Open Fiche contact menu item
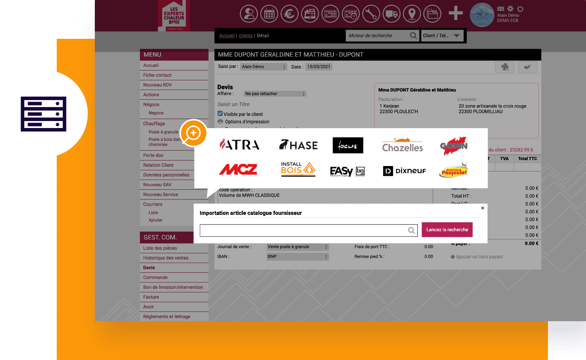The image size is (586, 360). pyautogui.click(x=174, y=75)
